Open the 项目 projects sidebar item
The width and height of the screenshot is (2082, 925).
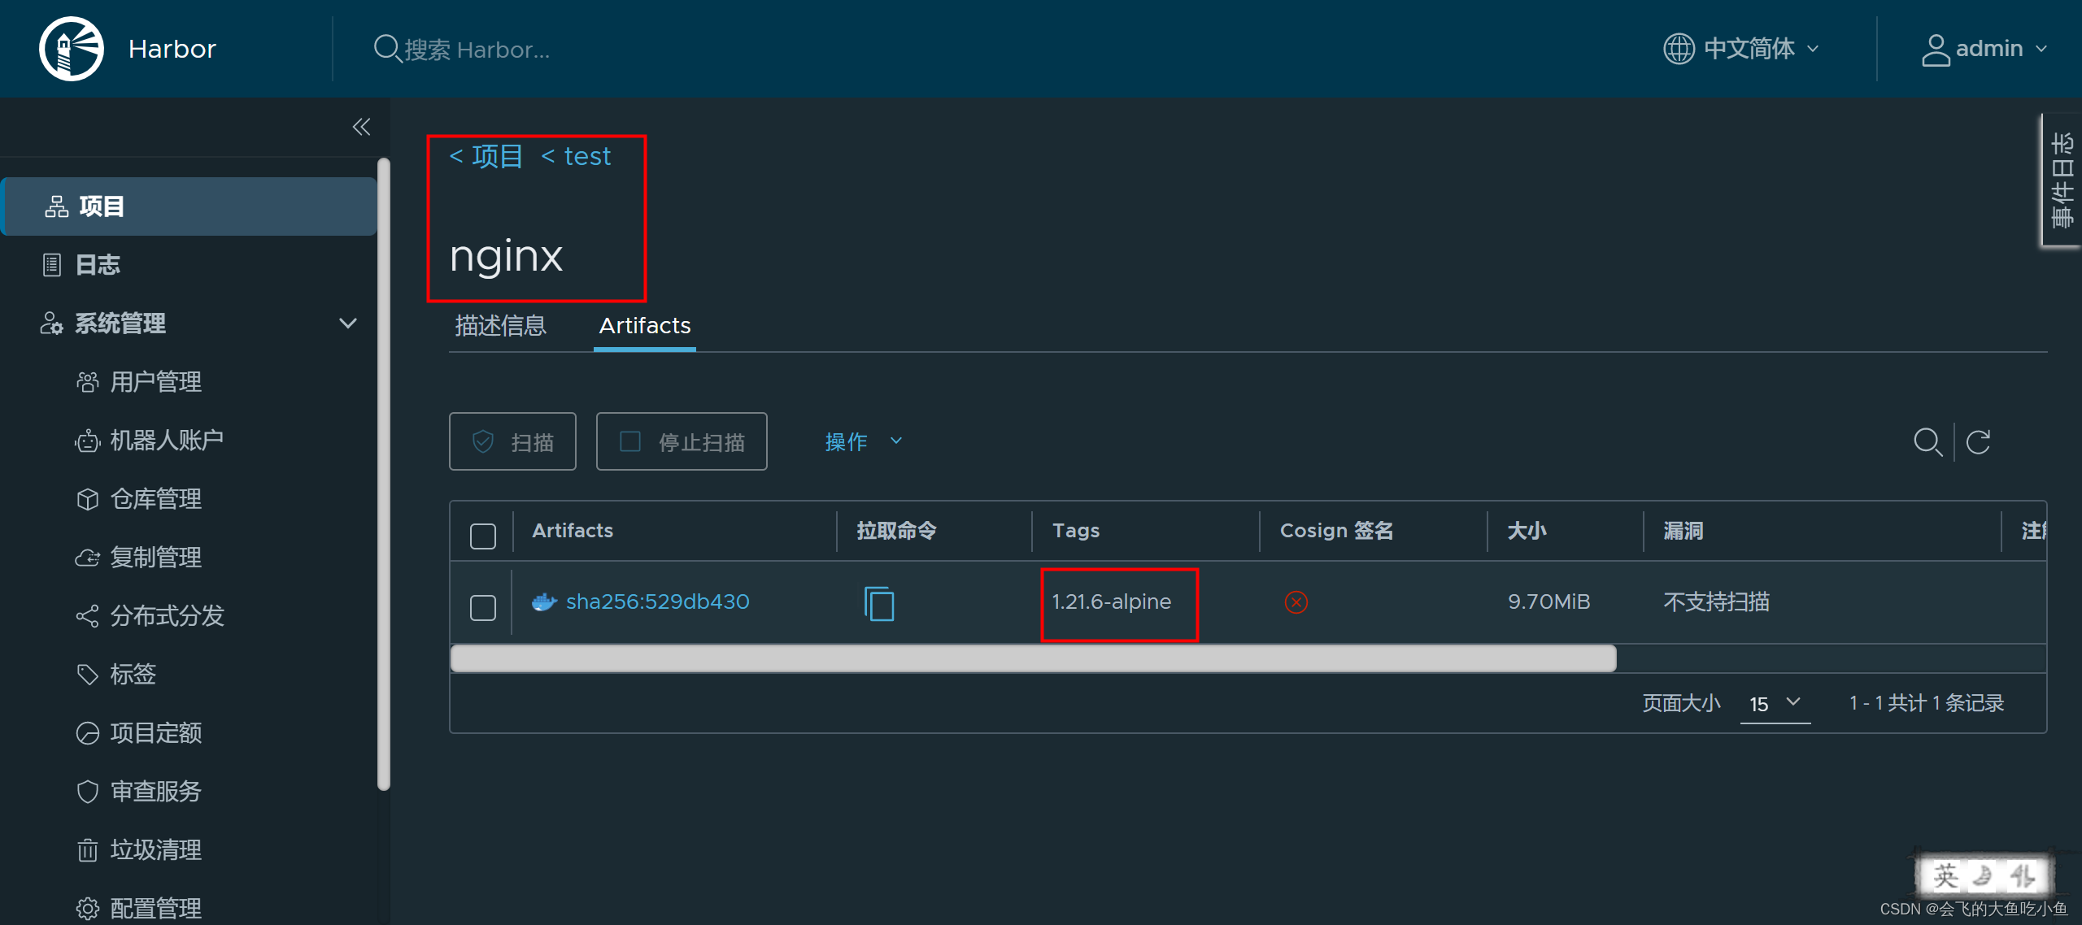tap(189, 206)
